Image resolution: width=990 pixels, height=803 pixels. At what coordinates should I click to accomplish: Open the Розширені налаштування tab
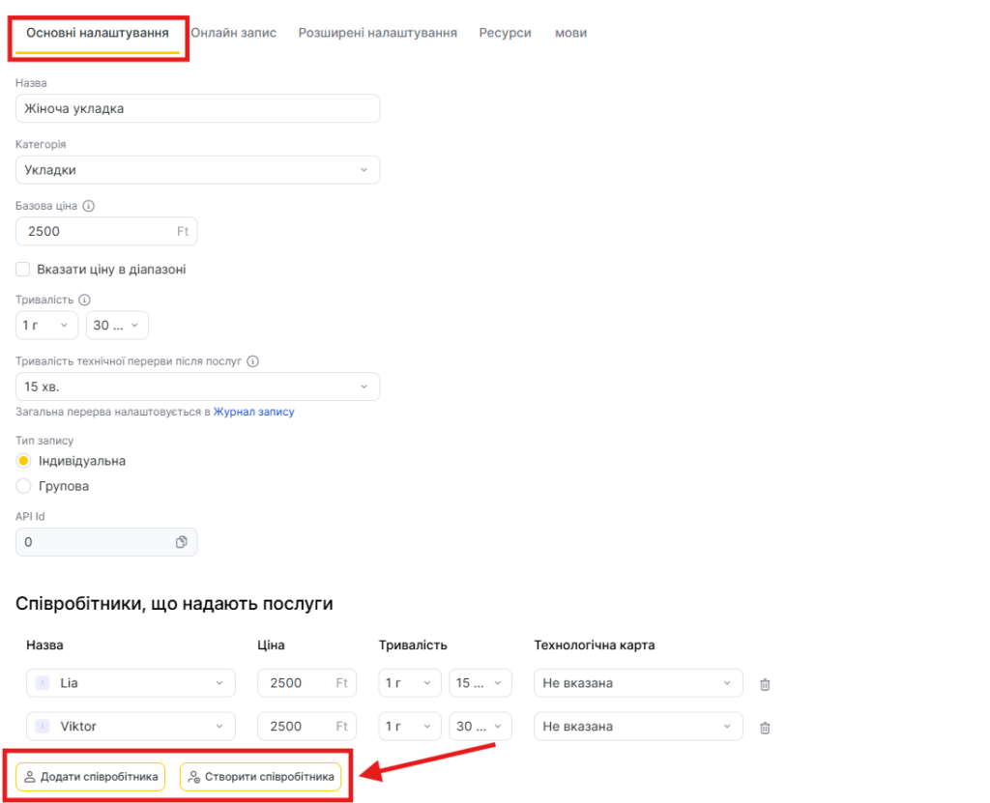click(377, 33)
